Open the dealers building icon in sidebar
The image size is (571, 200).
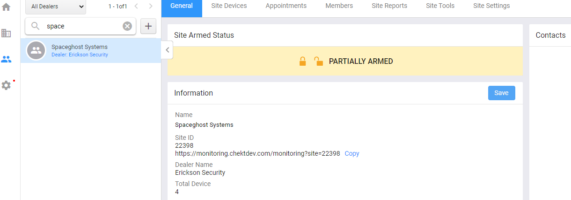(x=6, y=33)
